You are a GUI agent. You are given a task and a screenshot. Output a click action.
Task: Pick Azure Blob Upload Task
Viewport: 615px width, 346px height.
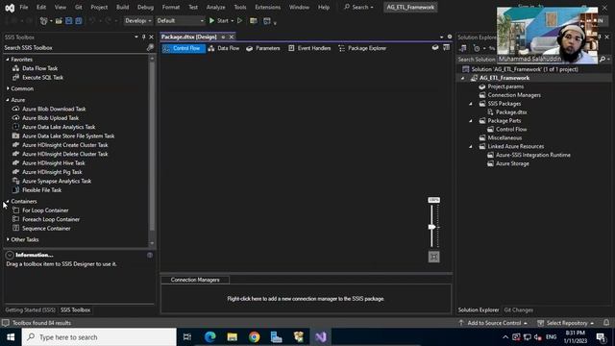coord(50,118)
